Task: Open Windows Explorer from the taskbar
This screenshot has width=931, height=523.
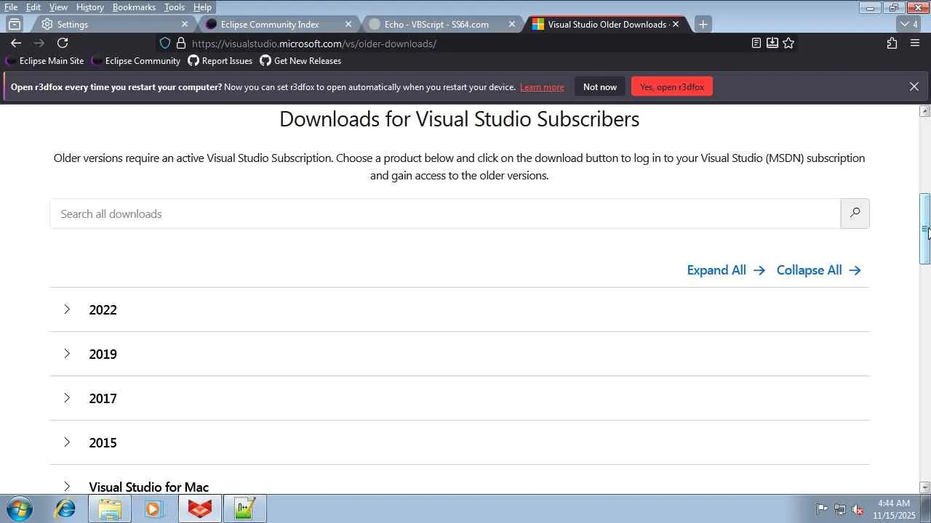Action: 110,508
